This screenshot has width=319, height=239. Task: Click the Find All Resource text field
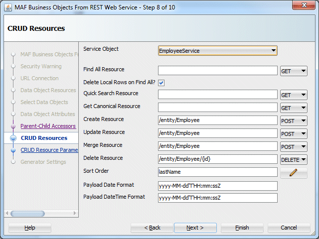tap(218, 71)
